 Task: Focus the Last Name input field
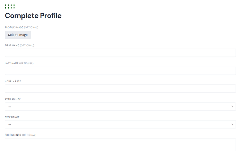coord(120,71)
